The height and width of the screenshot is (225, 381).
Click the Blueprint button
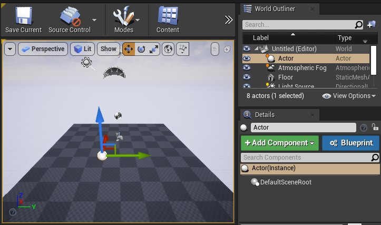351,143
